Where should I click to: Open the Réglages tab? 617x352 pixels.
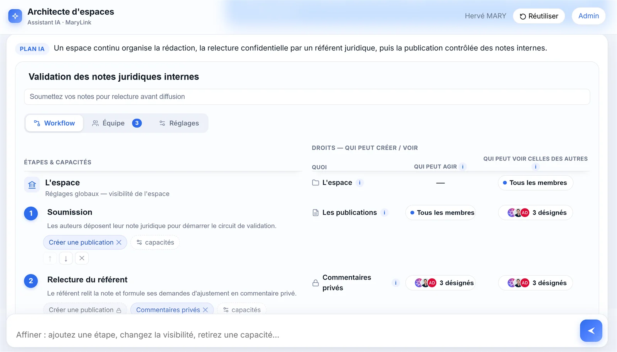(179, 123)
